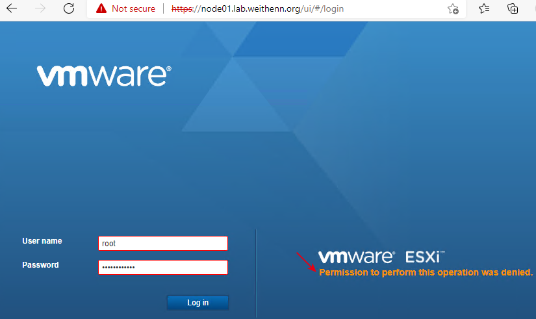The image size is (536, 319).
Task: Click the Log in button
Action: point(198,303)
